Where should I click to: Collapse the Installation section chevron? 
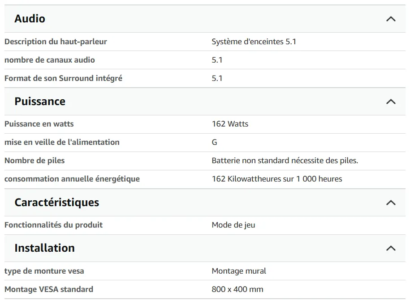click(x=391, y=248)
